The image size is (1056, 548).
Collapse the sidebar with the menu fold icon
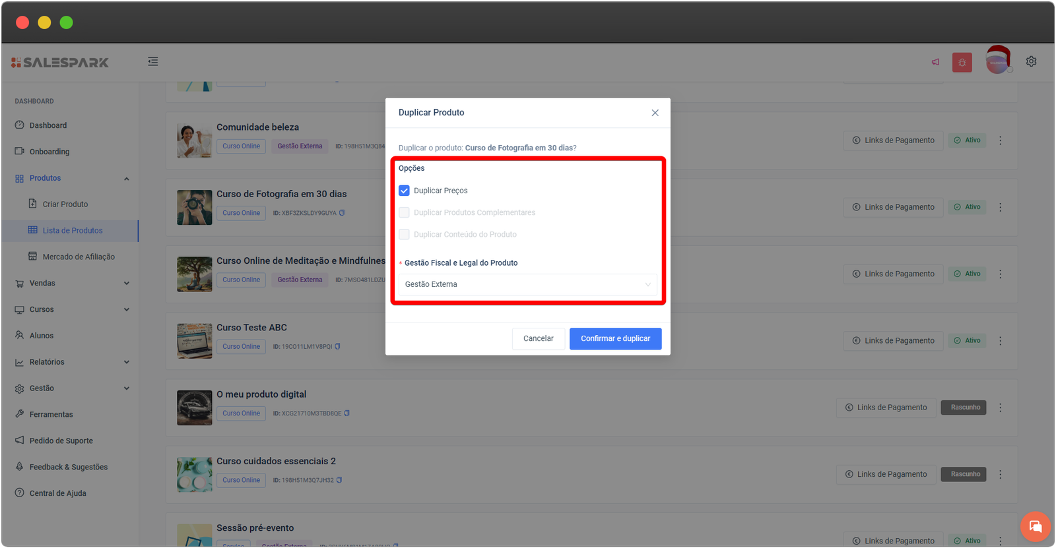(152, 61)
